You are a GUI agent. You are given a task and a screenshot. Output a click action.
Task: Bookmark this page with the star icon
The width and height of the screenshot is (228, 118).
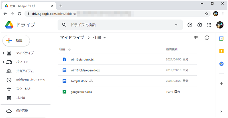pos(207,14)
